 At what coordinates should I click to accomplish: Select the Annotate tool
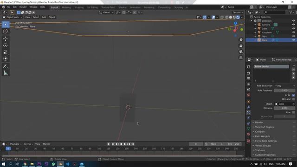coord(6,66)
